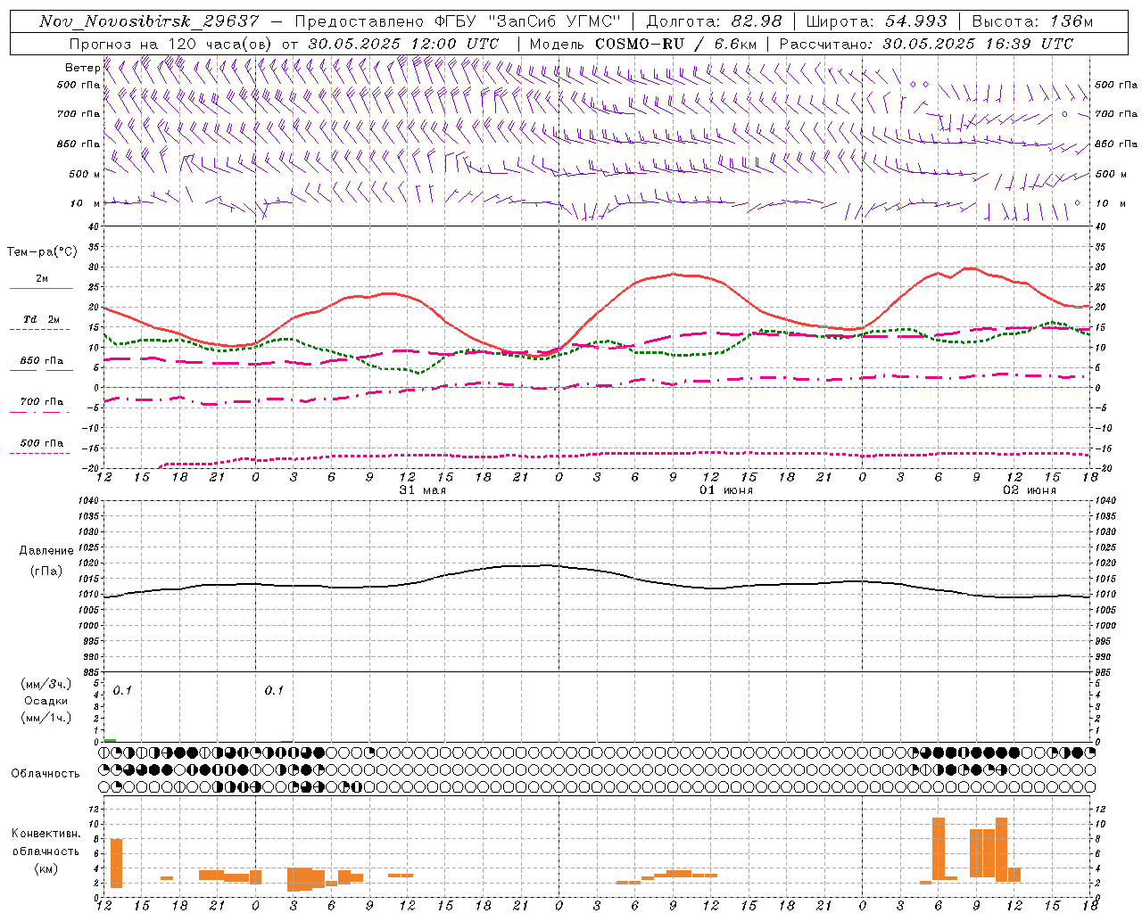The height and width of the screenshot is (913, 1142).
Task: Click the "01 июня" date label
Action: [x=726, y=490]
